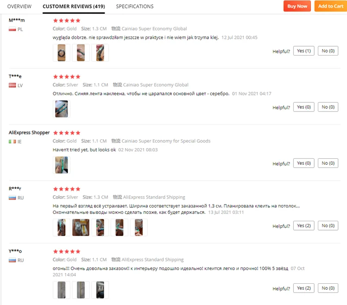The image size is (347, 305).
Task: Switch to the Specifications tab
Action: [x=135, y=6]
